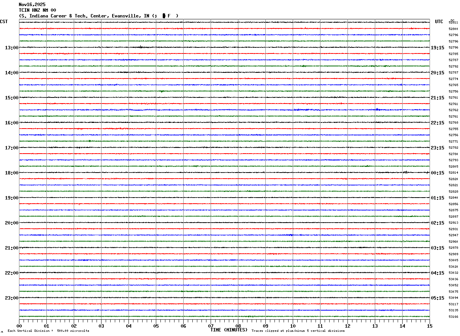
Task: Click the "03" minute tick label
Action: tap(101, 326)
